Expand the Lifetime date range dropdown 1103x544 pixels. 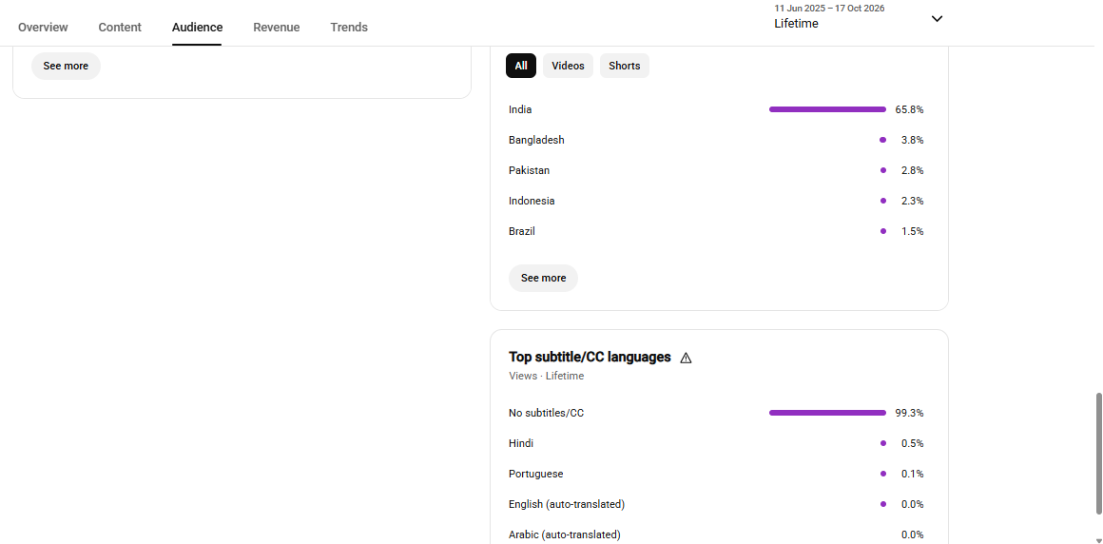tap(859, 17)
